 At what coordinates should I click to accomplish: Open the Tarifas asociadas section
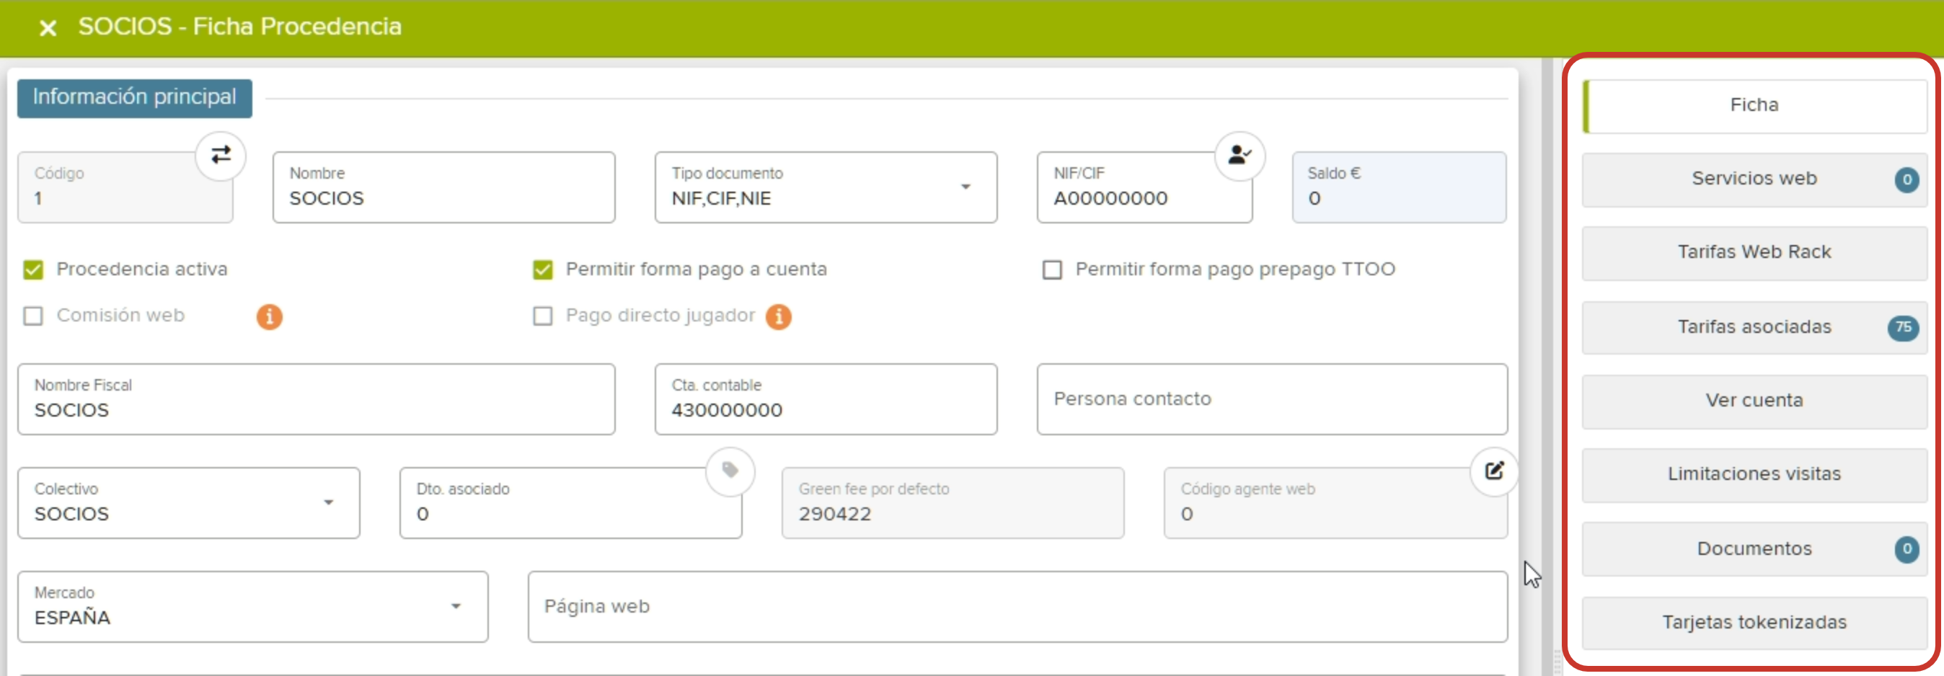click(x=1754, y=326)
